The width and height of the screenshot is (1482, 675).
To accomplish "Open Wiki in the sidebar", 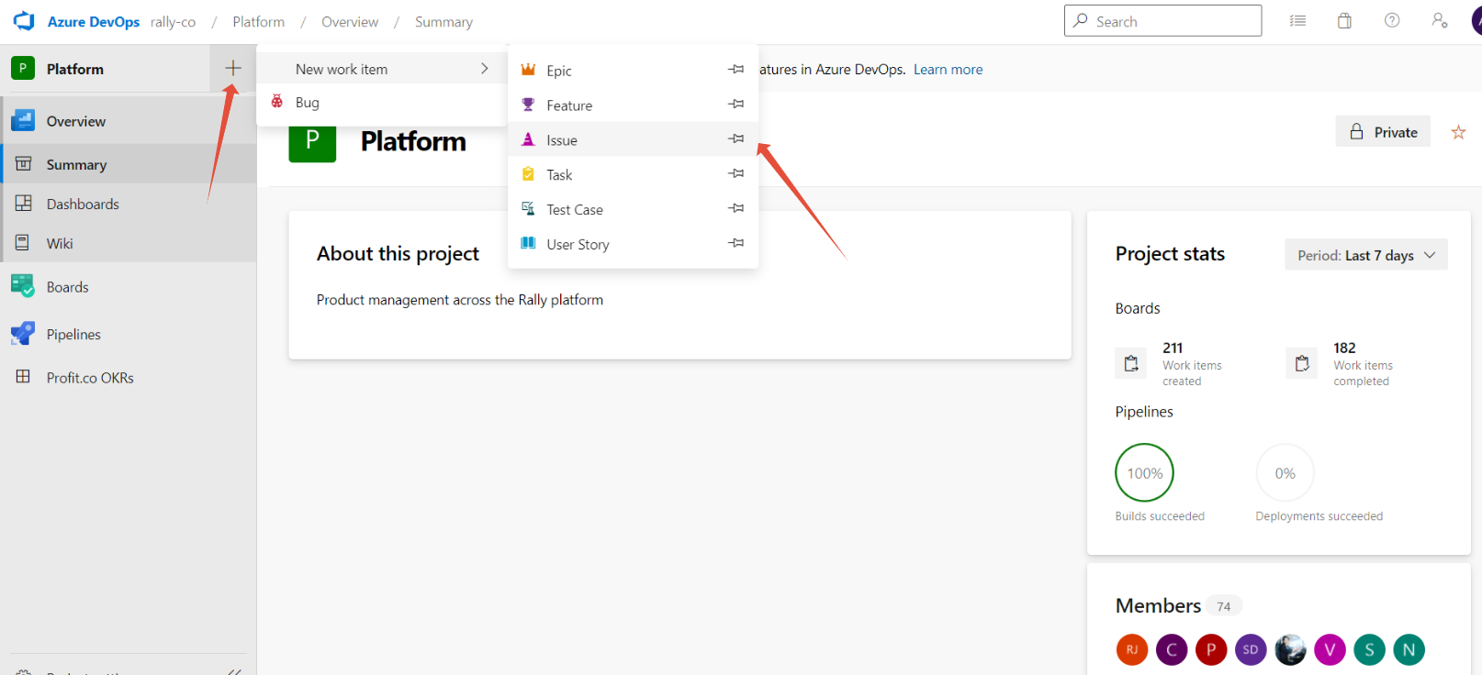I will [x=129, y=243].
